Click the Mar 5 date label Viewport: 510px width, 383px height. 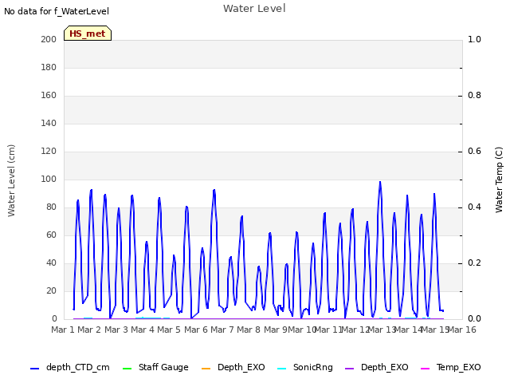169,330
